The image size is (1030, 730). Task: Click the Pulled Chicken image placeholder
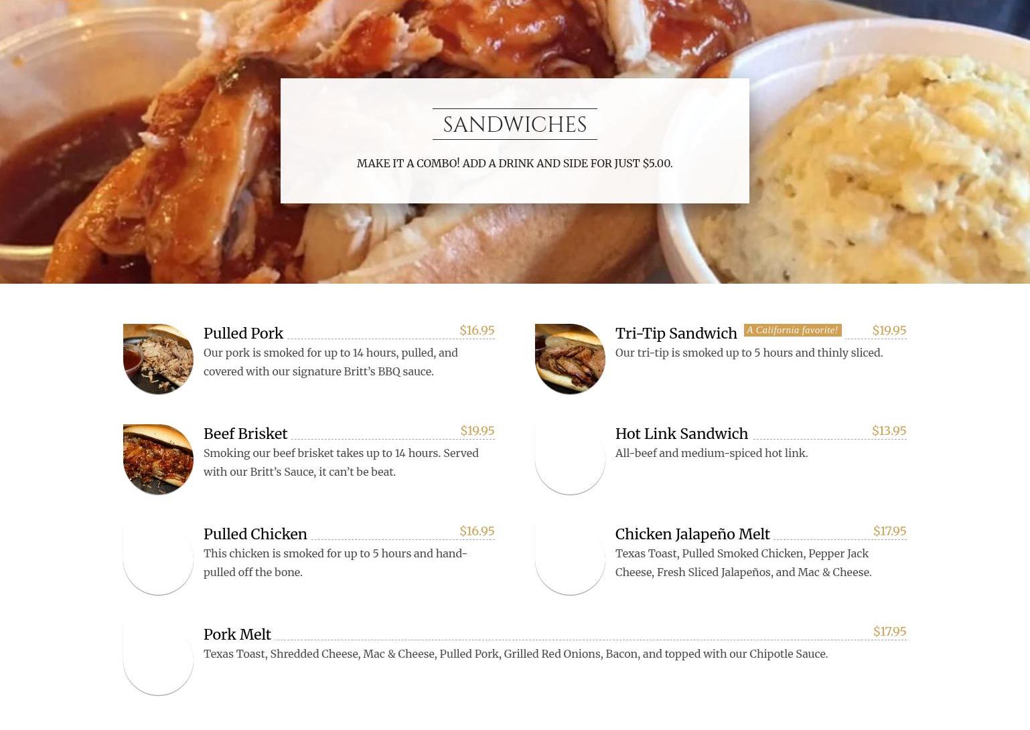[x=158, y=559]
